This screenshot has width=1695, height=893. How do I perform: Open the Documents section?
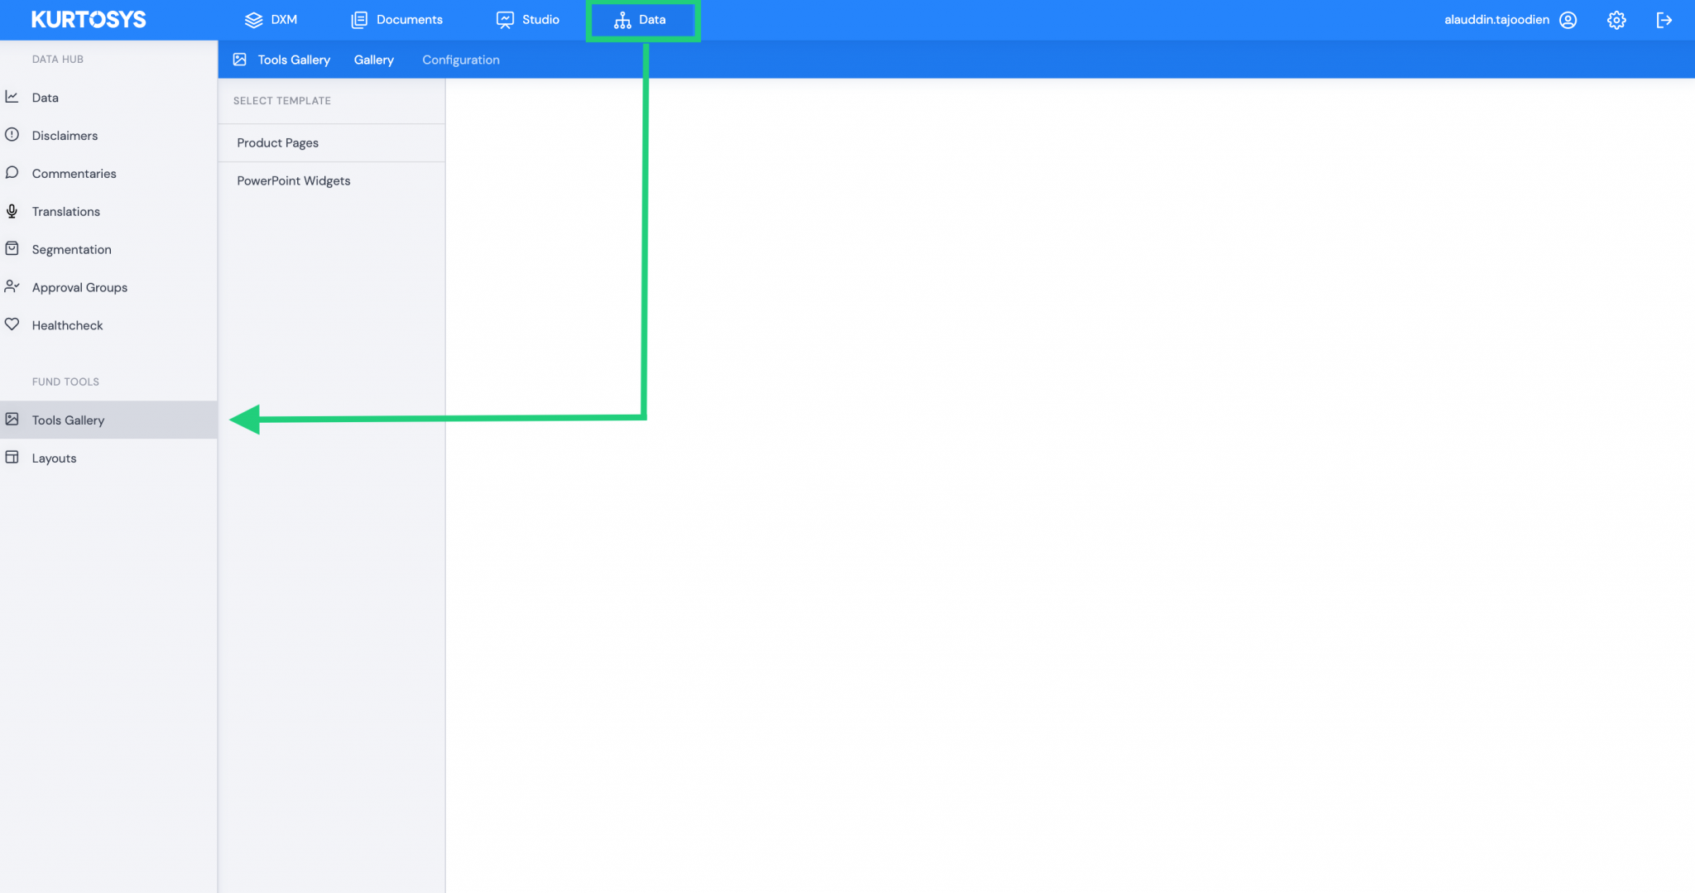[397, 19]
